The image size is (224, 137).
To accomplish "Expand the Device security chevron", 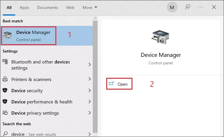I will point(90,90).
